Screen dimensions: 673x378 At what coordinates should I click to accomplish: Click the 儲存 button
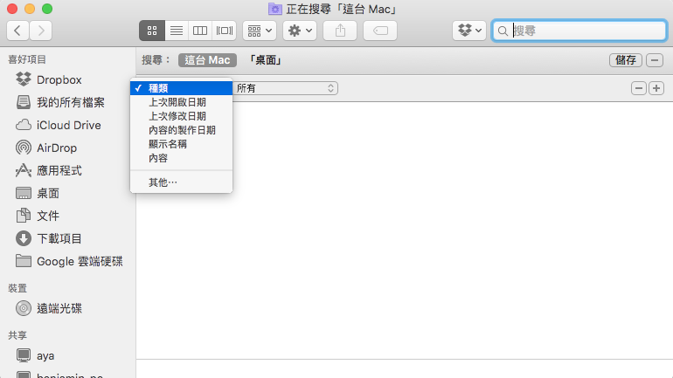[x=625, y=60]
